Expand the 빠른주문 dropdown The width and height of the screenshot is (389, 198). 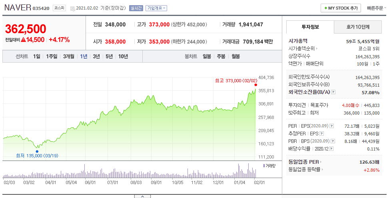376,8
